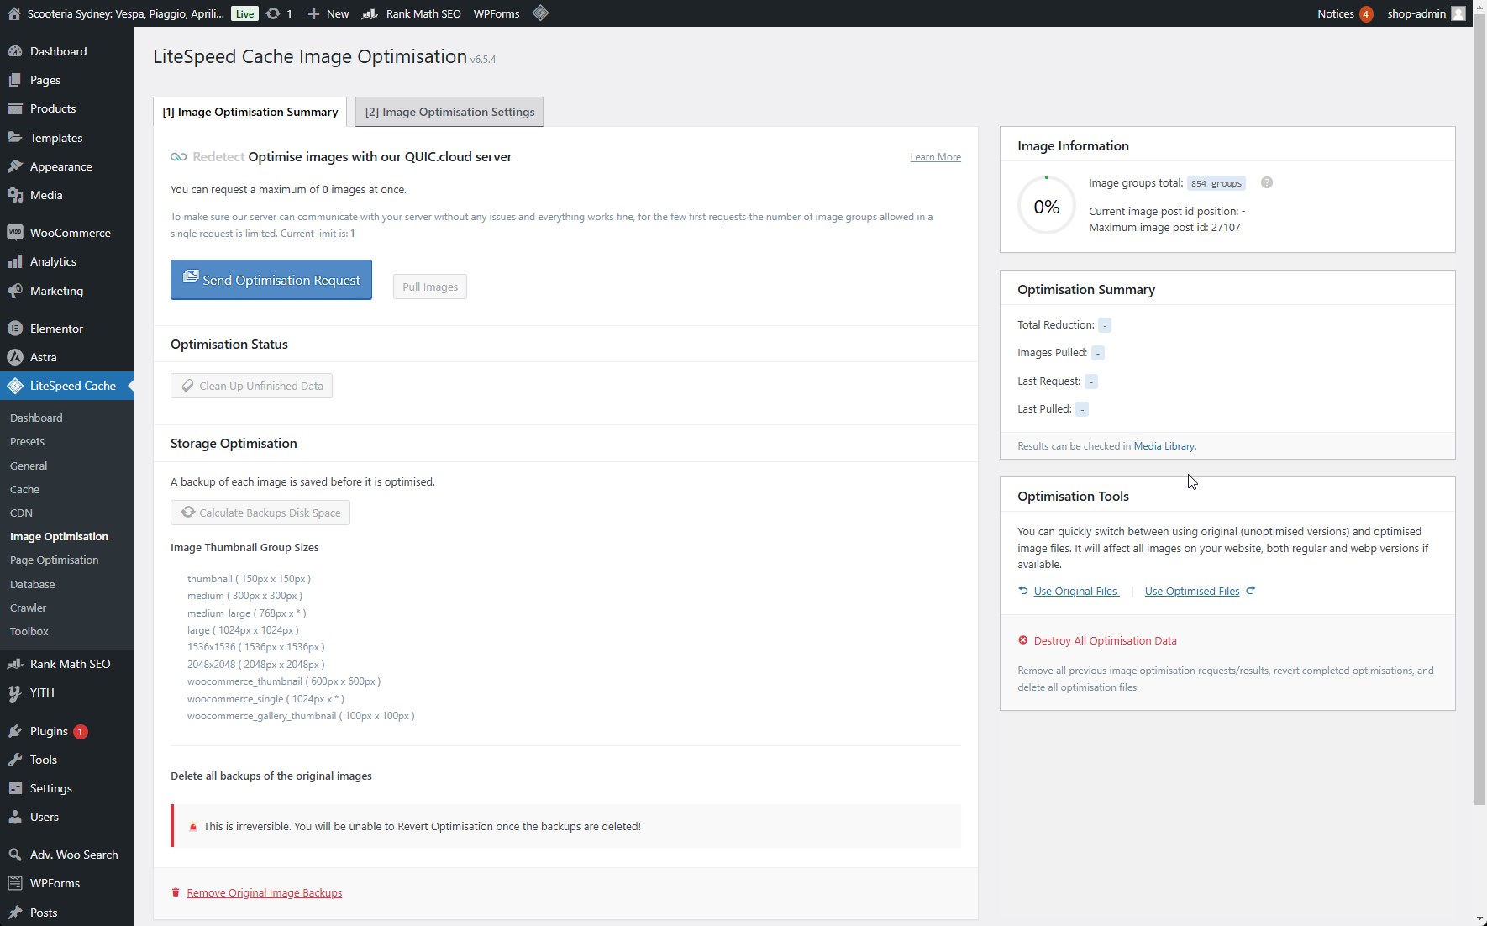
Task: Click woocommerce_thumbnail size text
Action: [x=284, y=681]
